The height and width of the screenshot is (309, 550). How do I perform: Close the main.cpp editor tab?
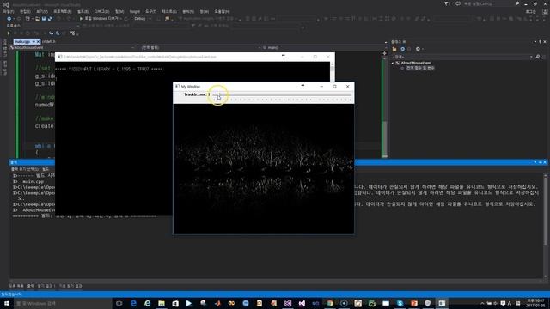38,42
